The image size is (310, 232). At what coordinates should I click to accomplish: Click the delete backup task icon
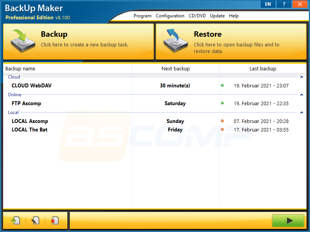tap(54, 220)
